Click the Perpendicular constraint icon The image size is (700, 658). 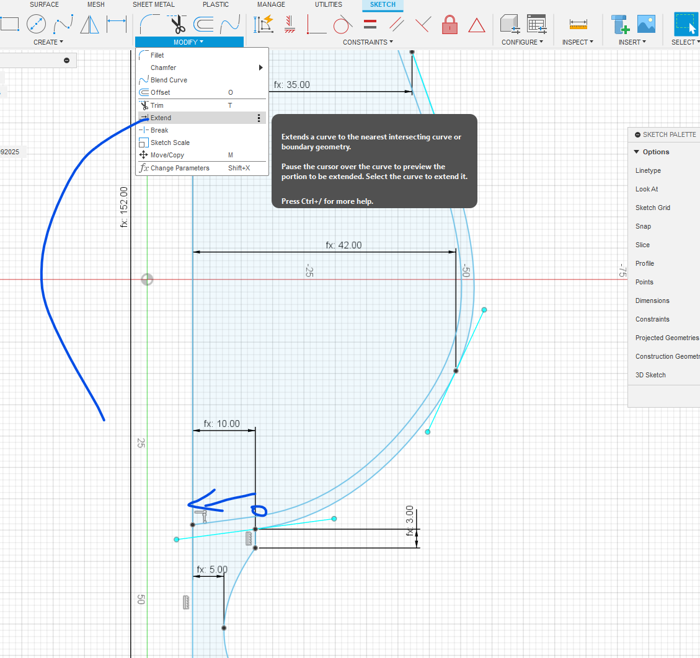(x=423, y=25)
